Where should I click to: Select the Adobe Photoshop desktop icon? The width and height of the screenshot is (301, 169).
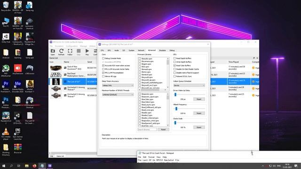[x=6, y=102]
